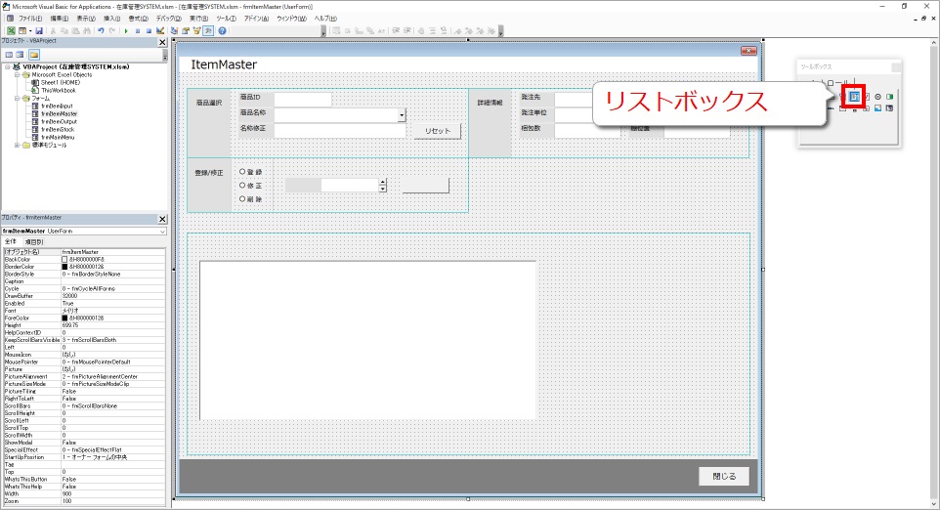Screen dimensions: 940x510
Task: Click the 商品ID text box on form
Action: (x=302, y=99)
